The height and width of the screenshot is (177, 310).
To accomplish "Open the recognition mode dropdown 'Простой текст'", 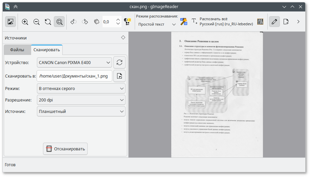I will pyautogui.click(x=157, y=24).
